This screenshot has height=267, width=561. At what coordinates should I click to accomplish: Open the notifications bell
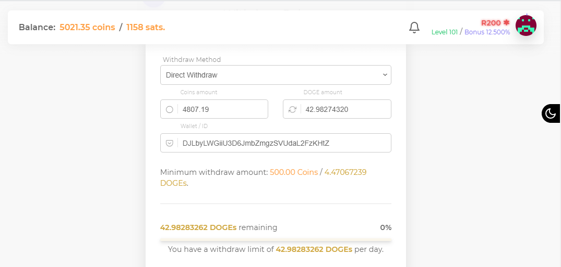click(414, 28)
